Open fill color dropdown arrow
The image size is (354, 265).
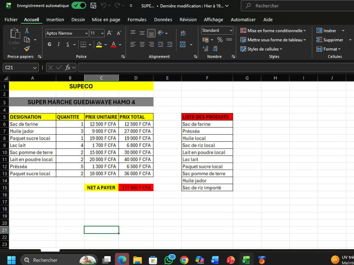(x=105, y=45)
